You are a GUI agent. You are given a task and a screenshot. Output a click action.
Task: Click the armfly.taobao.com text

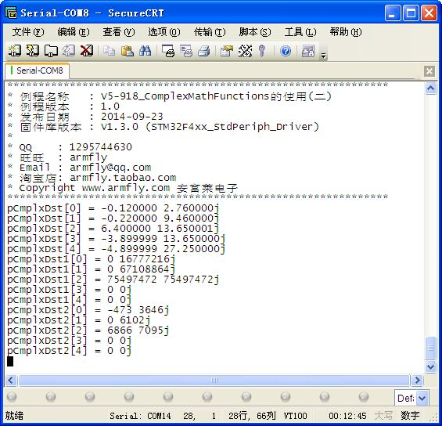pyautogui.click(x=123, y=178)
